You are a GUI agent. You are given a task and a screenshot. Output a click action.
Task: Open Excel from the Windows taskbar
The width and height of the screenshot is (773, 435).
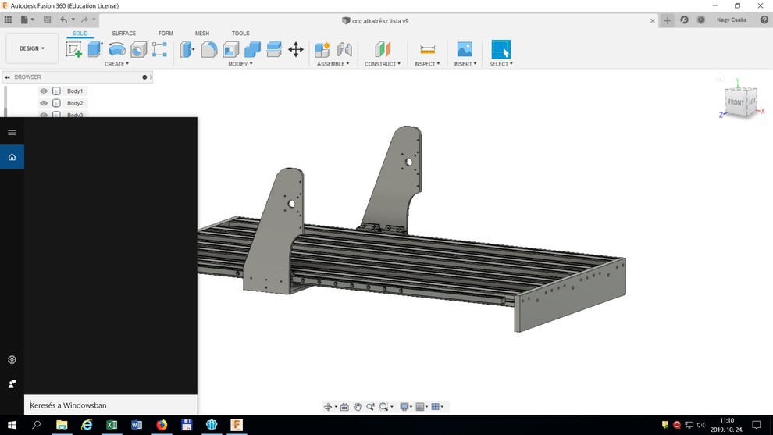click(112, 425)
